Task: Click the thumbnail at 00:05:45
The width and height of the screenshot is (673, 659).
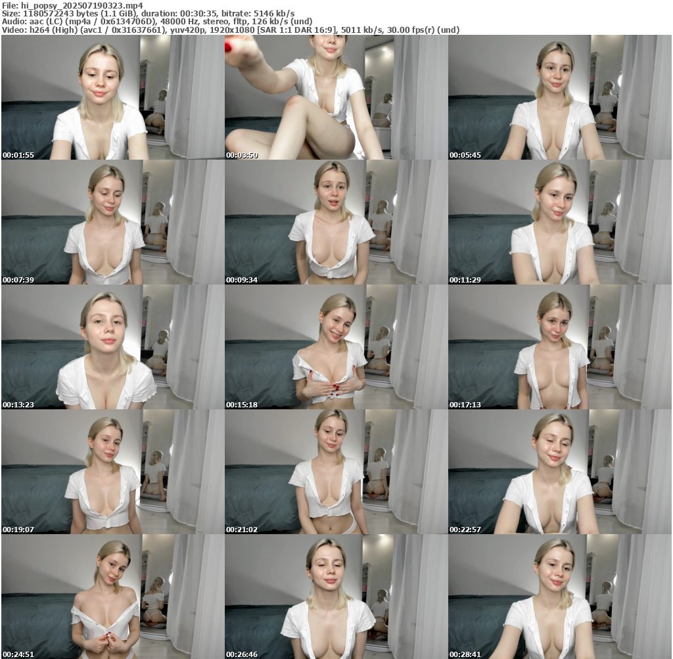Action: pos(559,97)
